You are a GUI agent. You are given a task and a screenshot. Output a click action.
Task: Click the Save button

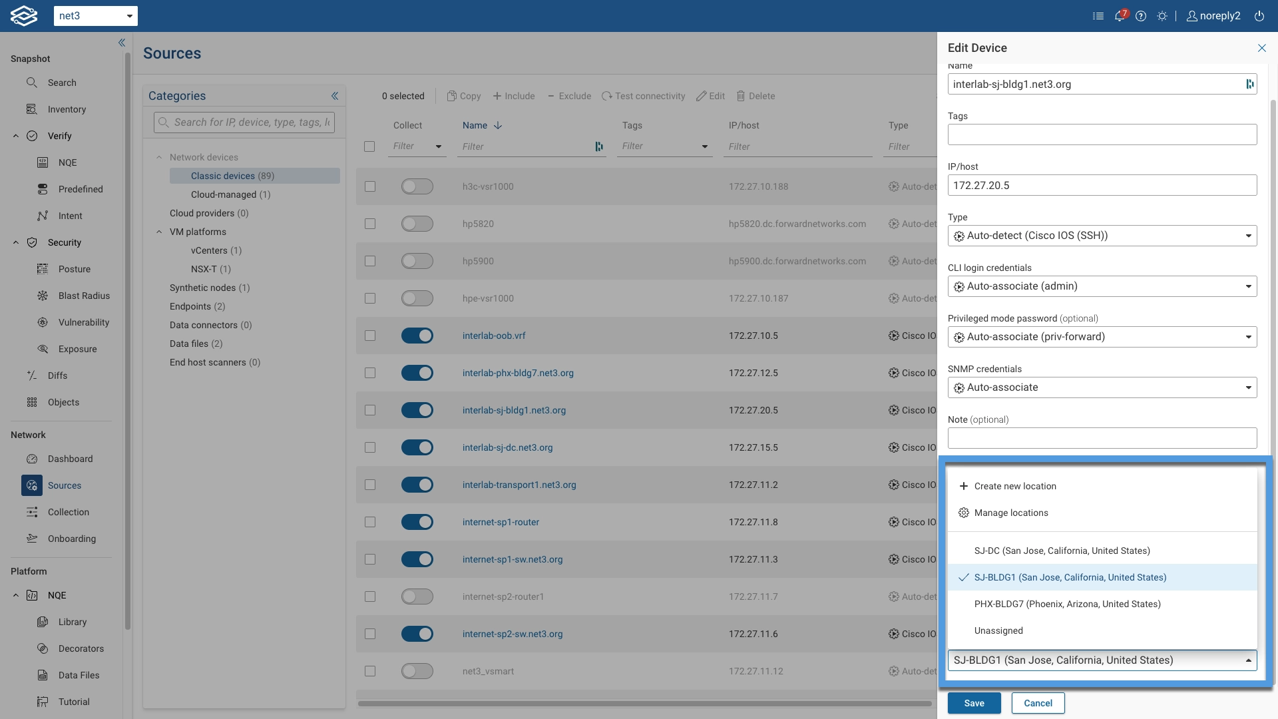[x=974, y=703]
